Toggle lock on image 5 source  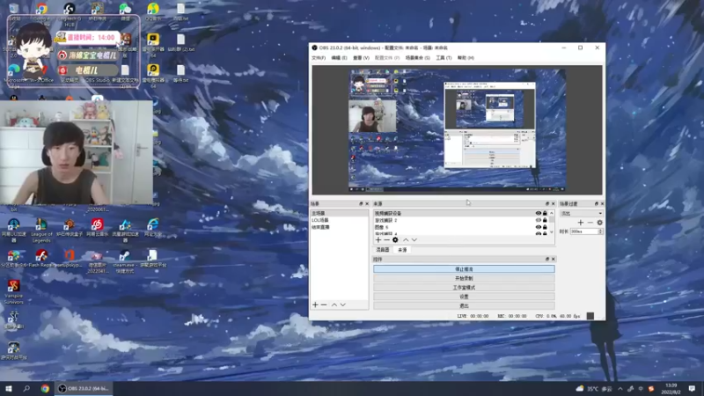pos(545,227)
